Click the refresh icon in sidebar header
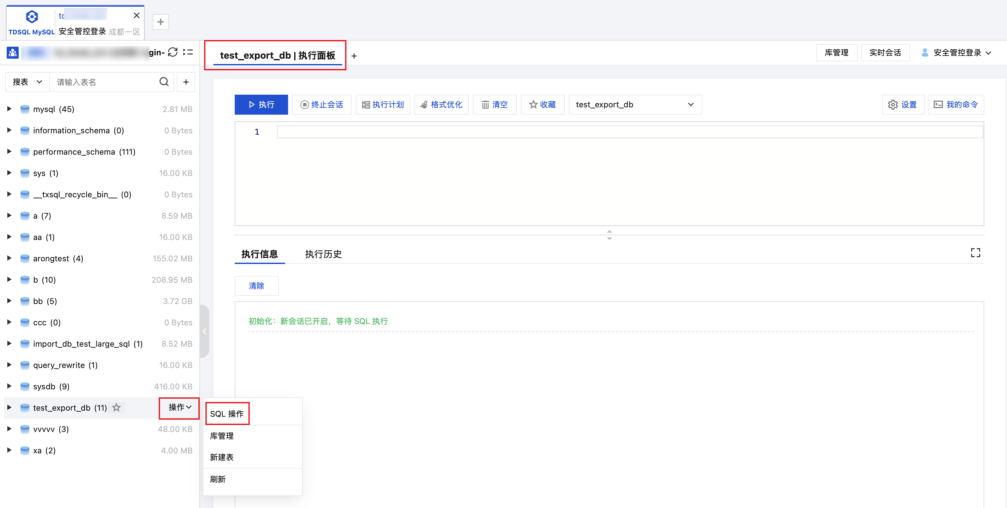 click(x=173, y=52)
